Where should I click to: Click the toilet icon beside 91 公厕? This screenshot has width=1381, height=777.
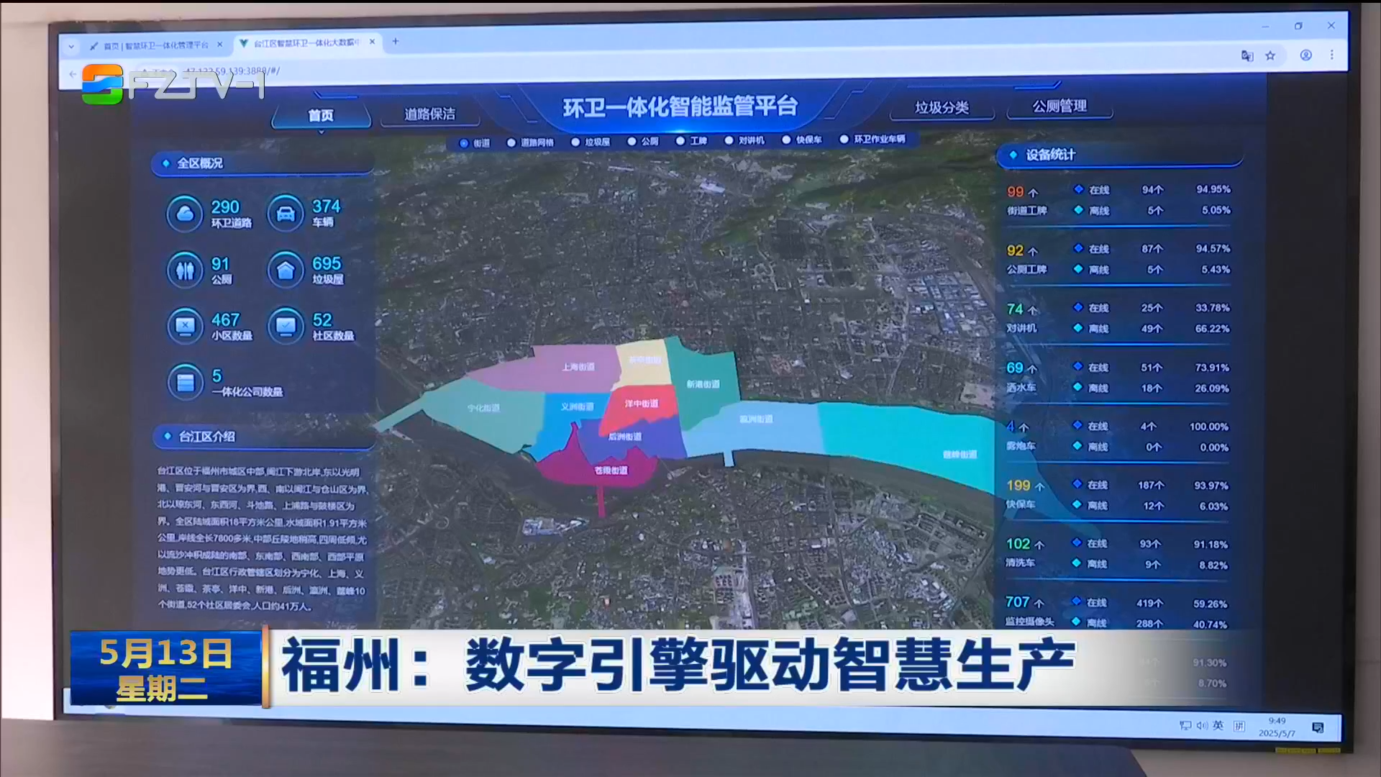pos(185,271)
